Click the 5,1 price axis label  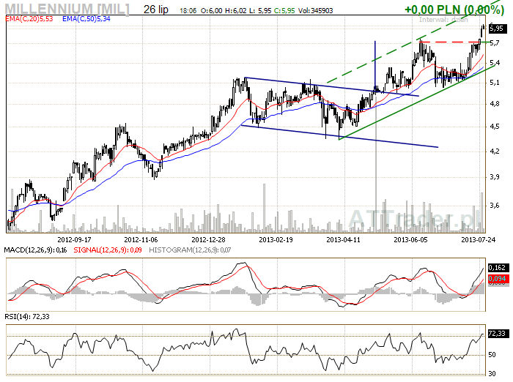(495, 83)
